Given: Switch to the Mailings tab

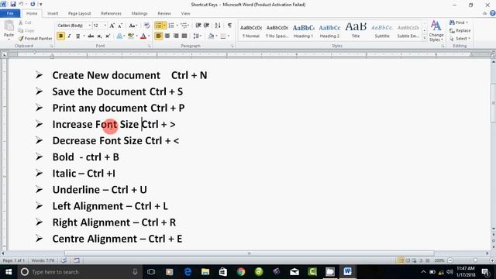Looking at the screenshot, I should click(x=139, y=14).
